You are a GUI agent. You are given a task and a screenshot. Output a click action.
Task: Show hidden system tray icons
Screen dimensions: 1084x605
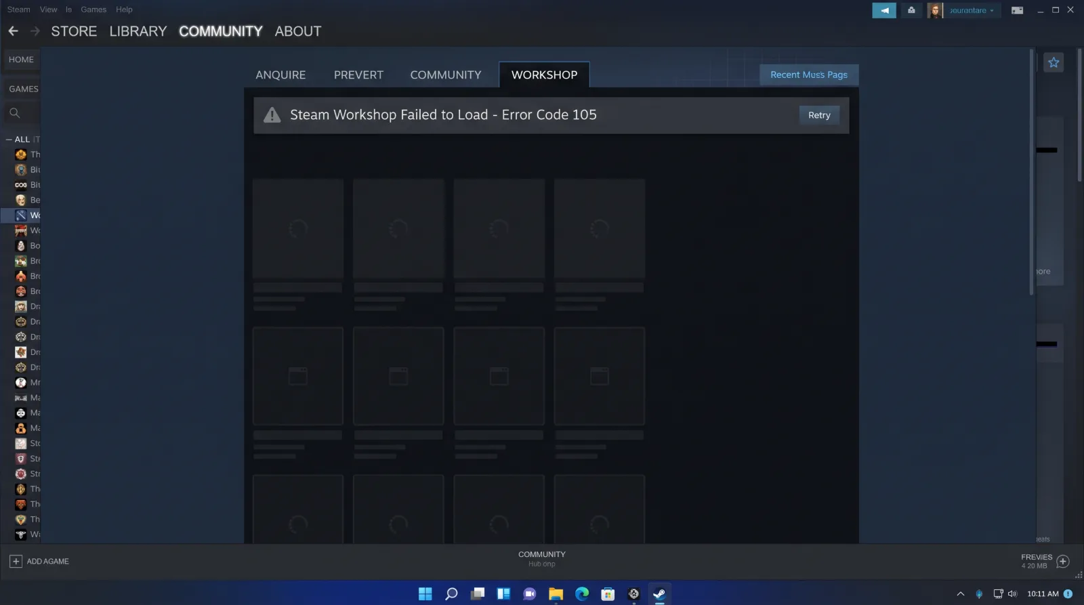point(960,593)
